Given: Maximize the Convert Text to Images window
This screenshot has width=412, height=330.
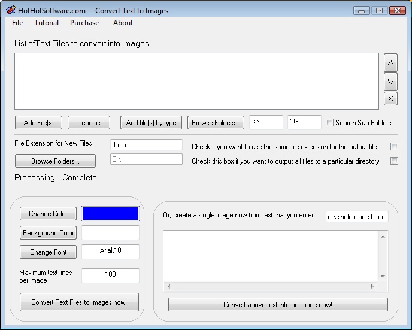Looking at the screenshot, I should click(x=379, y=11).
